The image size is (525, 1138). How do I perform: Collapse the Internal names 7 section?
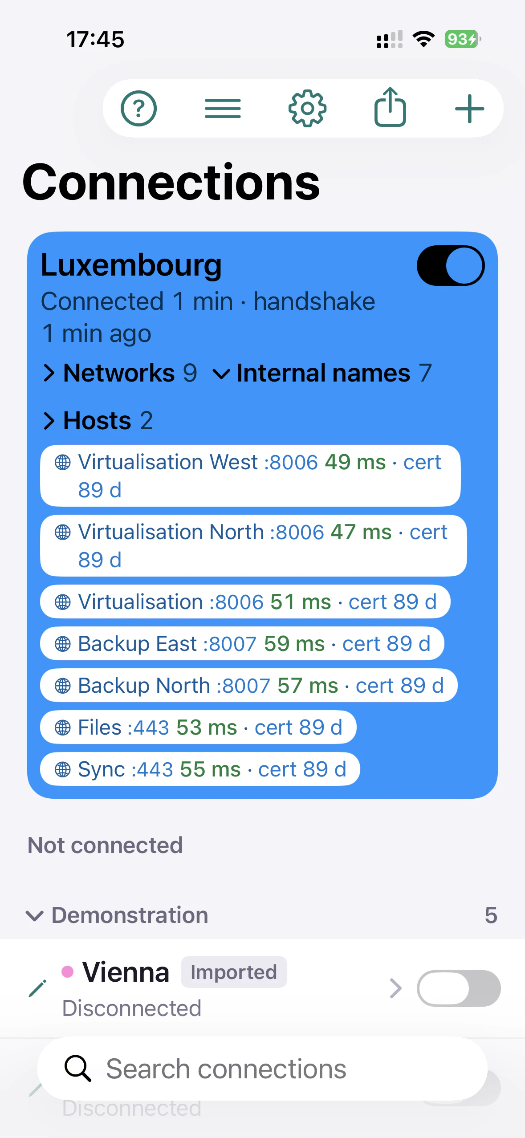pyautogui.click(x=322, y=373)
